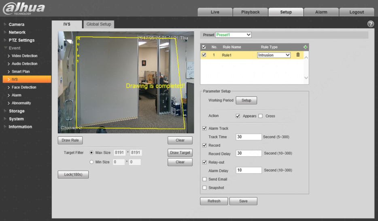
Task: Expand the Network menu section
Action: coord(17,32)
